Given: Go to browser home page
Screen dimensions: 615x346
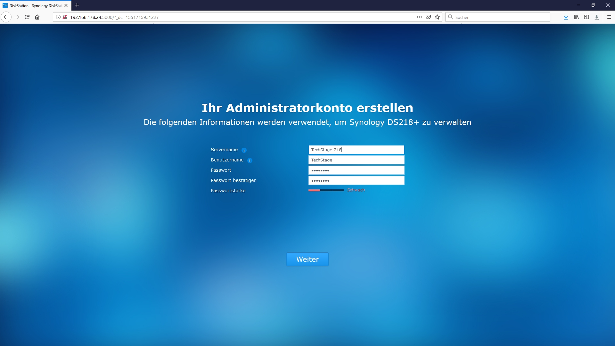Looking at the screenshot, I should click(x=37, y=17).
